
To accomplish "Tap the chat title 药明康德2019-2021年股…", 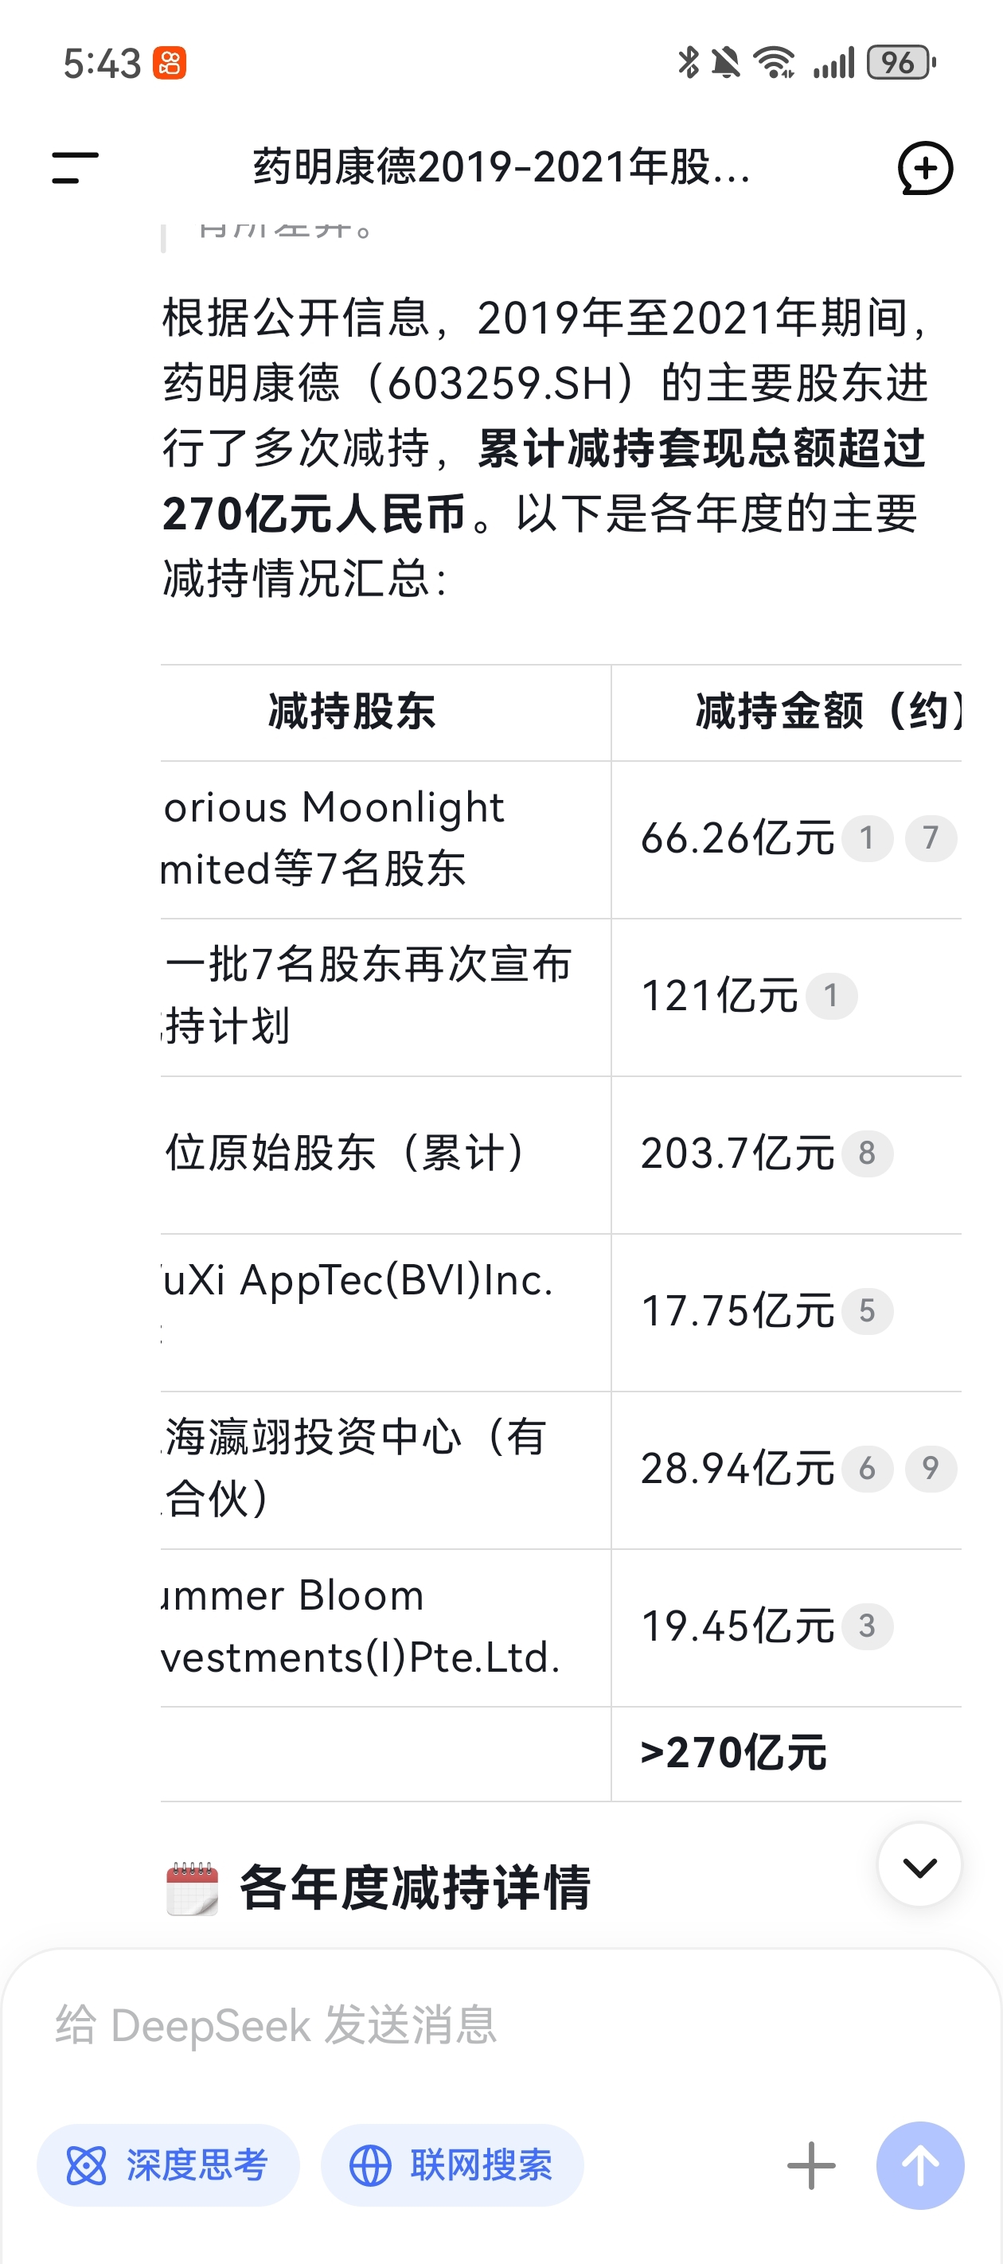I will [x=502, y=167].
